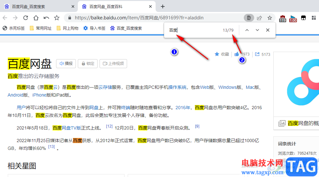Open the Mac link
The height and width of the screenshot is (177, 319).
click(250, 88)
